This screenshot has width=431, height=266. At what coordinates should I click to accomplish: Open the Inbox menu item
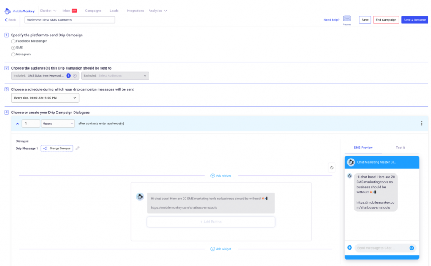pos(66,11)
